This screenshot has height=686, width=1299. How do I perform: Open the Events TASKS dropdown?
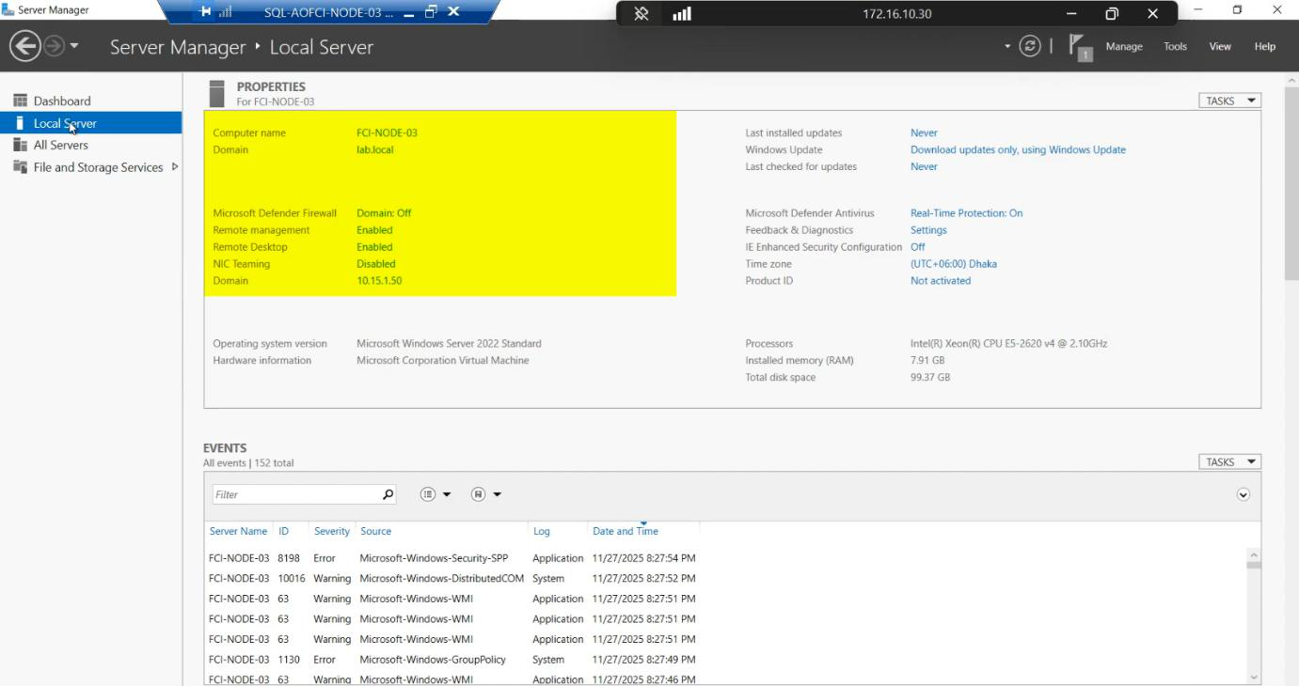[1229, 461]
